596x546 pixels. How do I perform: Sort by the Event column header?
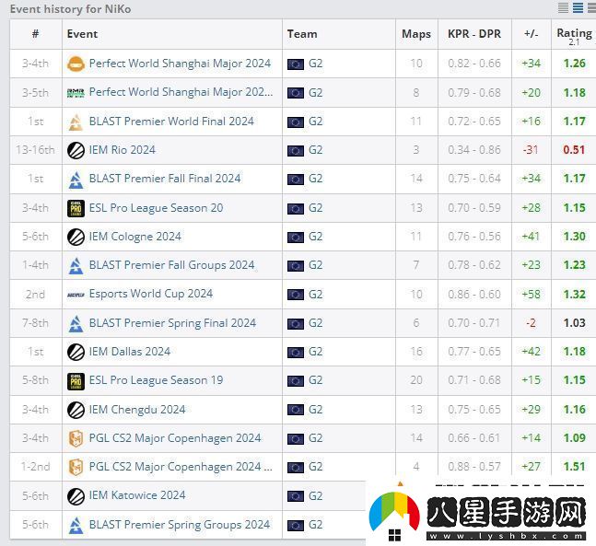click(x=82, y=34)
